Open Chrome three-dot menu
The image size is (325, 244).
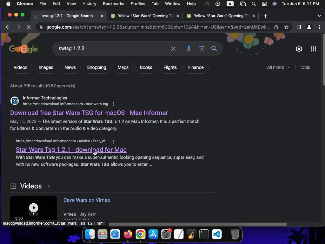click(319, 27)
